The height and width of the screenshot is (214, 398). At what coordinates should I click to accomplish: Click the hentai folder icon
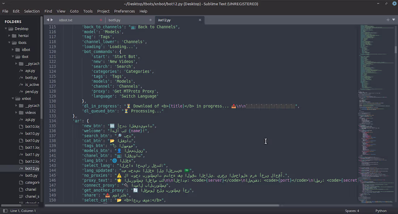point(14,36)
